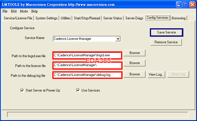The width and height of the screenshot is (197, 121).
Task: Toggle Start Server at Power Up checkbox
Action: click(22, 90)
